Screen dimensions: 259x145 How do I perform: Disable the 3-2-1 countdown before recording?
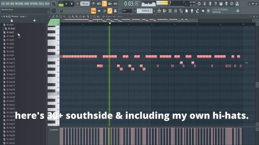click(104, 4)
